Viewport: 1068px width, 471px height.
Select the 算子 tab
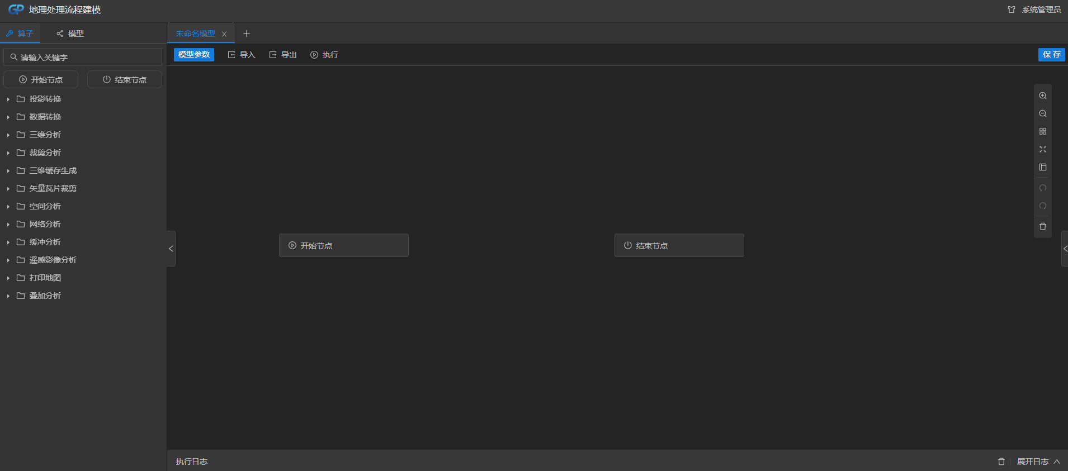point(20,34)
